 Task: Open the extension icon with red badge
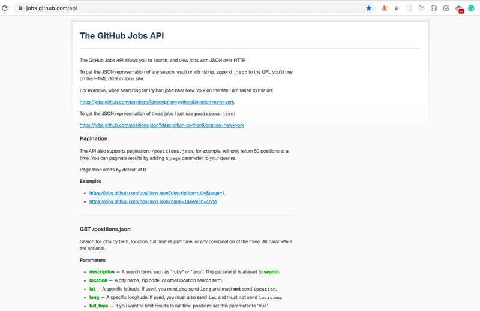(x=459, y=9)
